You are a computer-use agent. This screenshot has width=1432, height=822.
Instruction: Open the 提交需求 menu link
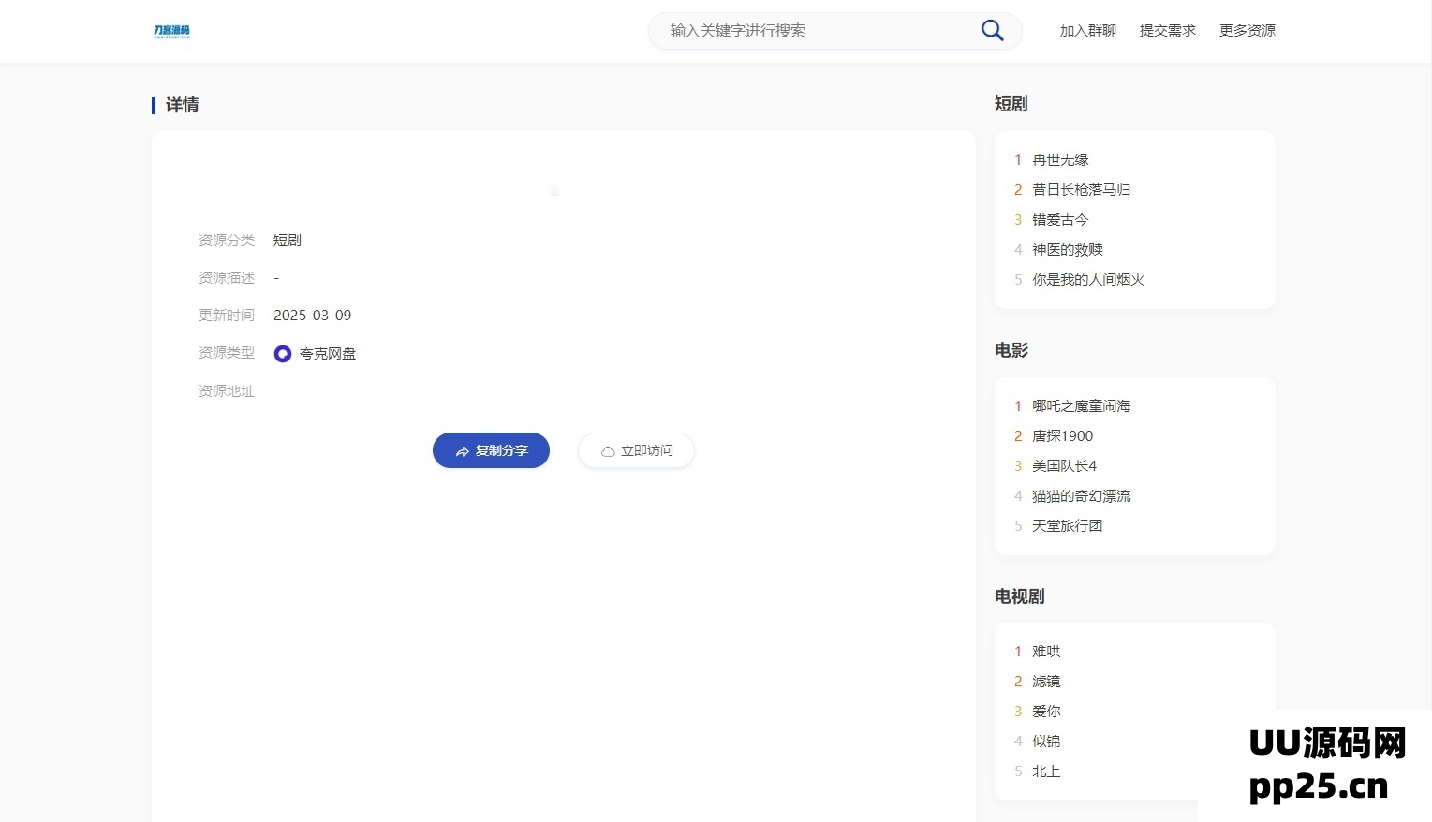(1167, 31)
